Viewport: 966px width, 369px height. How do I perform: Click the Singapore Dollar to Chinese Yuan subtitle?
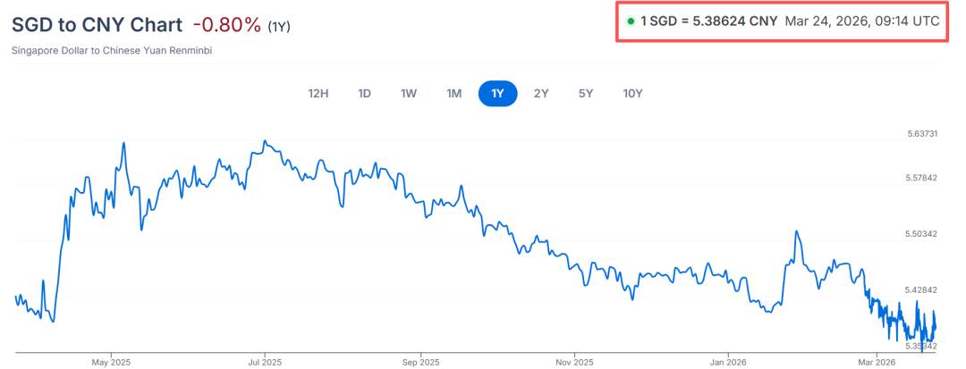112,51
